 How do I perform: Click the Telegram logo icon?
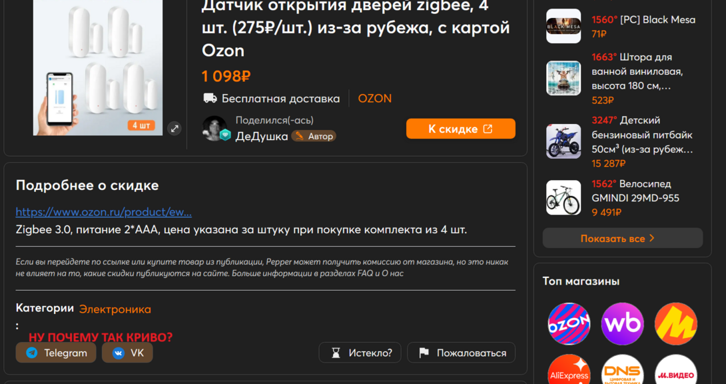pos(32,353)
